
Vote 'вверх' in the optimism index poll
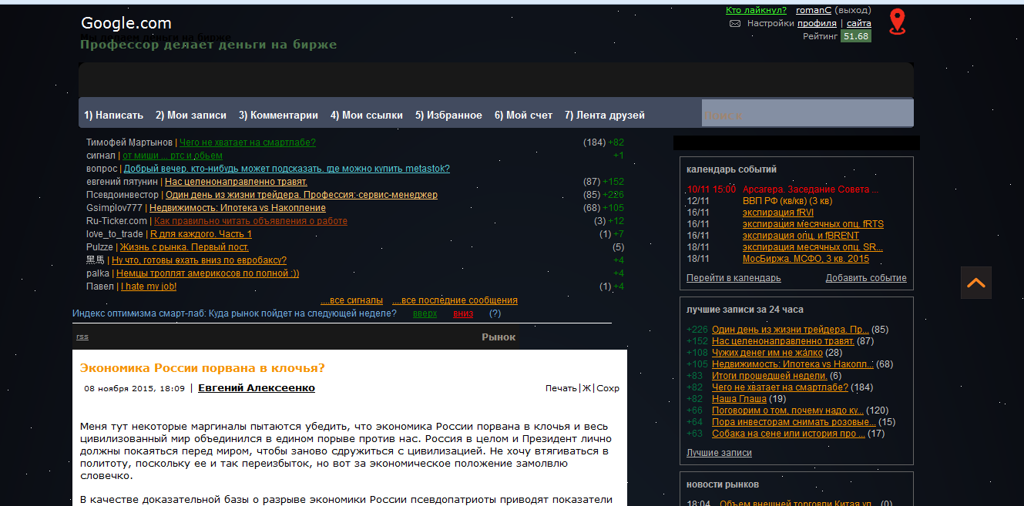(x=425, y=313)
